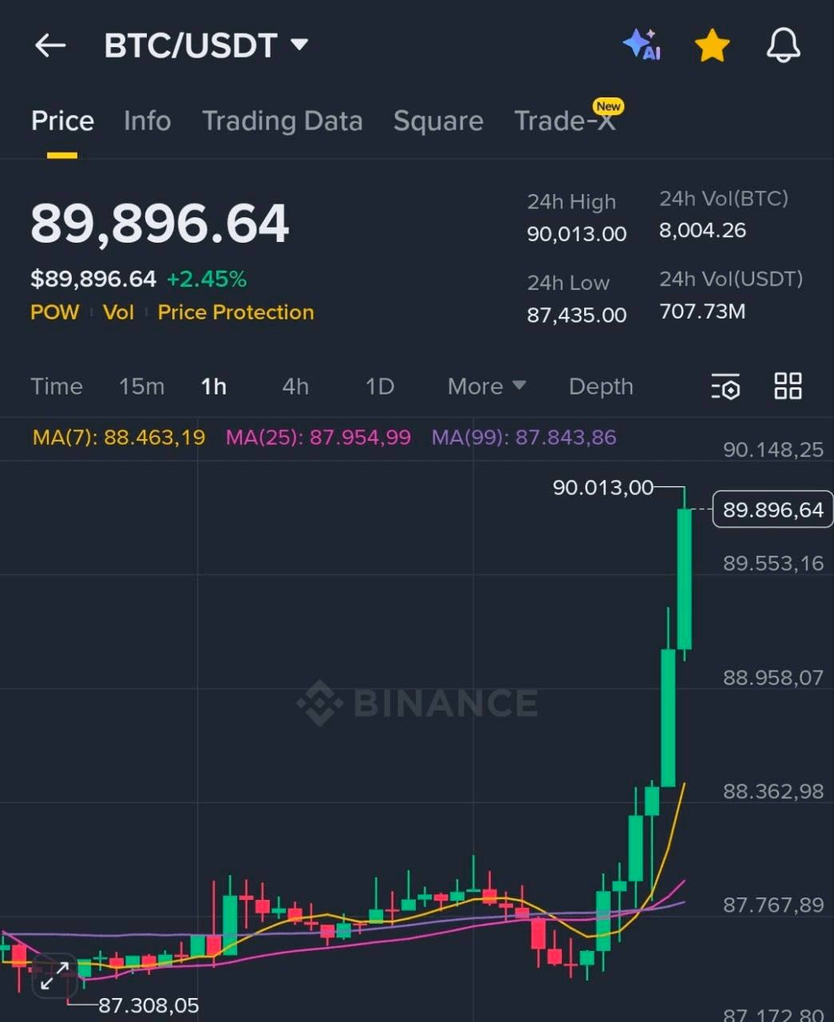
Task: Switch to the Trading Data tab
Action: (282, 121)
